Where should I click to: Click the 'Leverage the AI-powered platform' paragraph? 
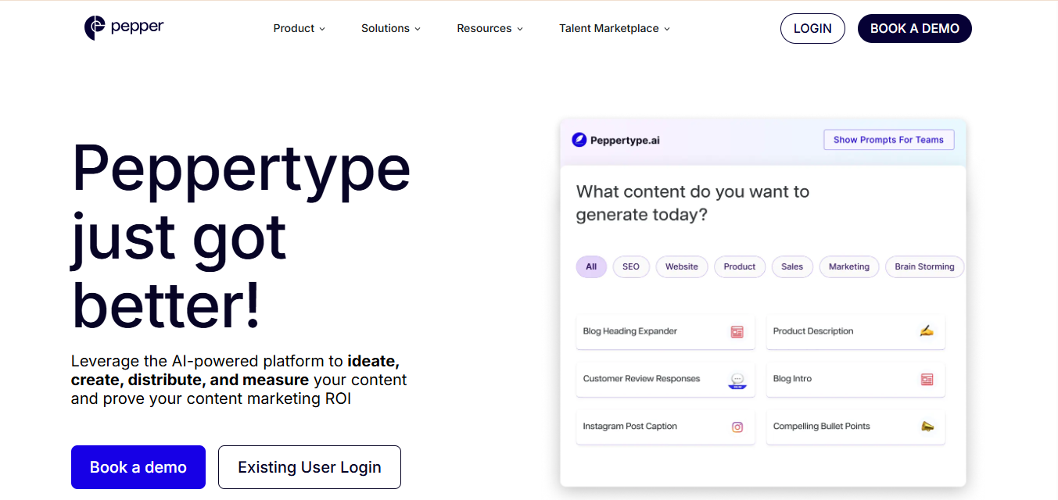click(x=239, y=380)
